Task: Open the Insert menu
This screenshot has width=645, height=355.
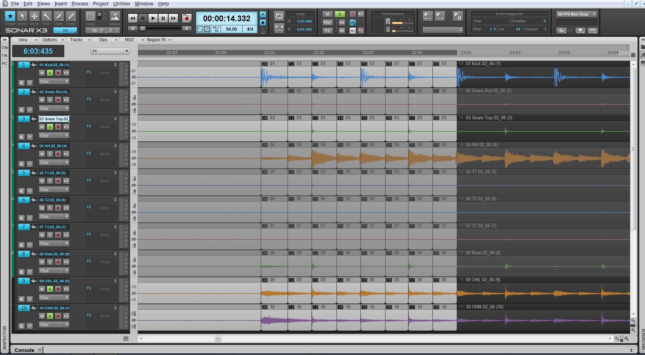Action: [61, 4]
